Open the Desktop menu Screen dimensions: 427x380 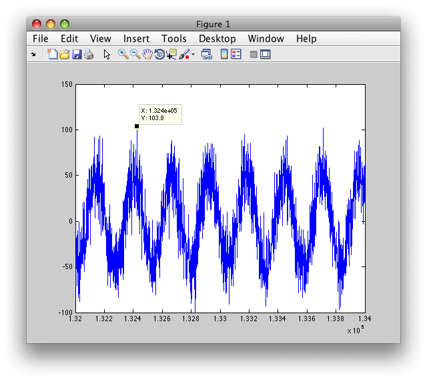[x=218, y=39]
